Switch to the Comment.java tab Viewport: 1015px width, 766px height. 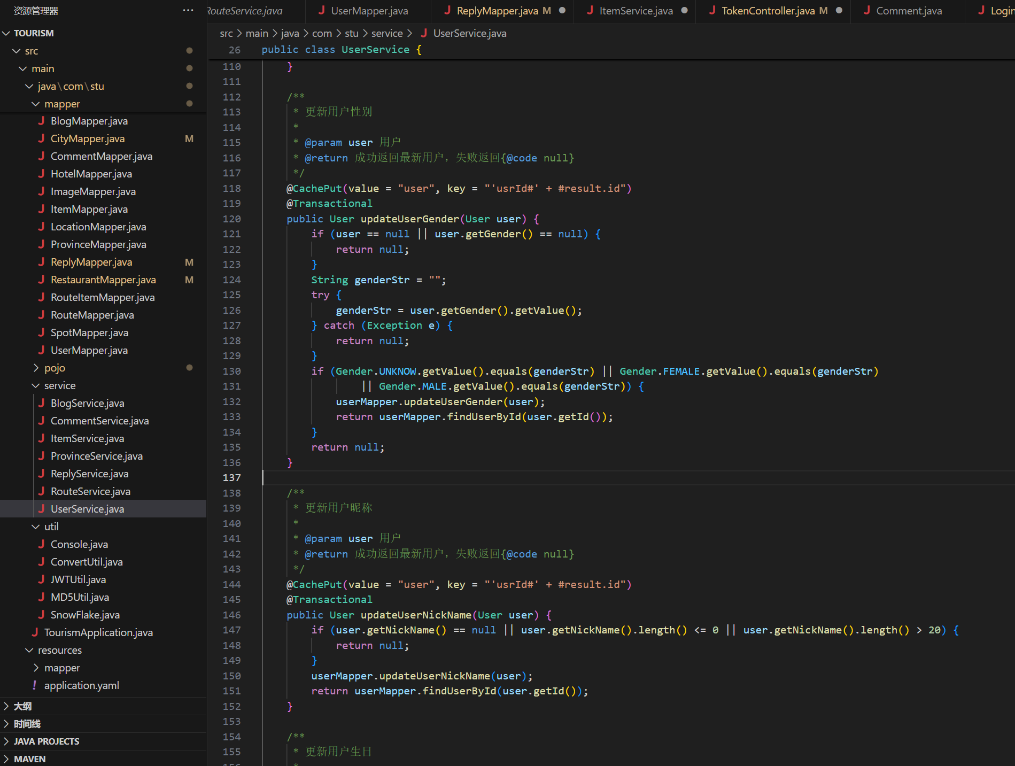[909, 11]
